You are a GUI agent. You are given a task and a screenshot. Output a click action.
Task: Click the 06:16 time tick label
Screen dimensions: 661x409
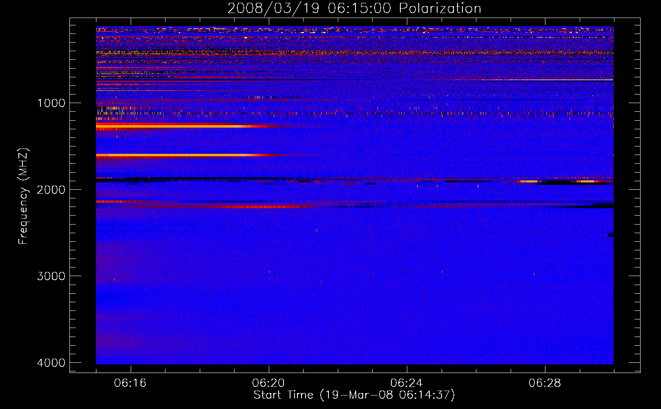coord(130,383)
